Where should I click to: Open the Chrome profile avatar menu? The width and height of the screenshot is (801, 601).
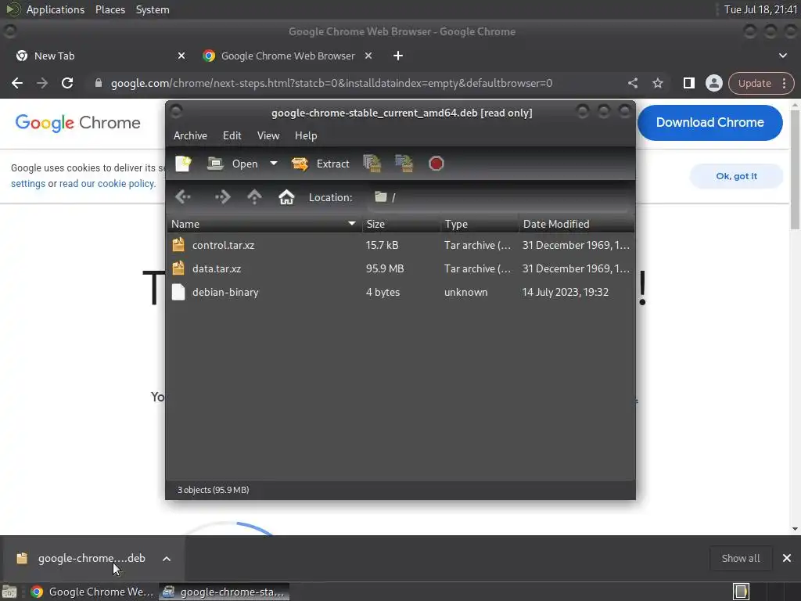713,83
